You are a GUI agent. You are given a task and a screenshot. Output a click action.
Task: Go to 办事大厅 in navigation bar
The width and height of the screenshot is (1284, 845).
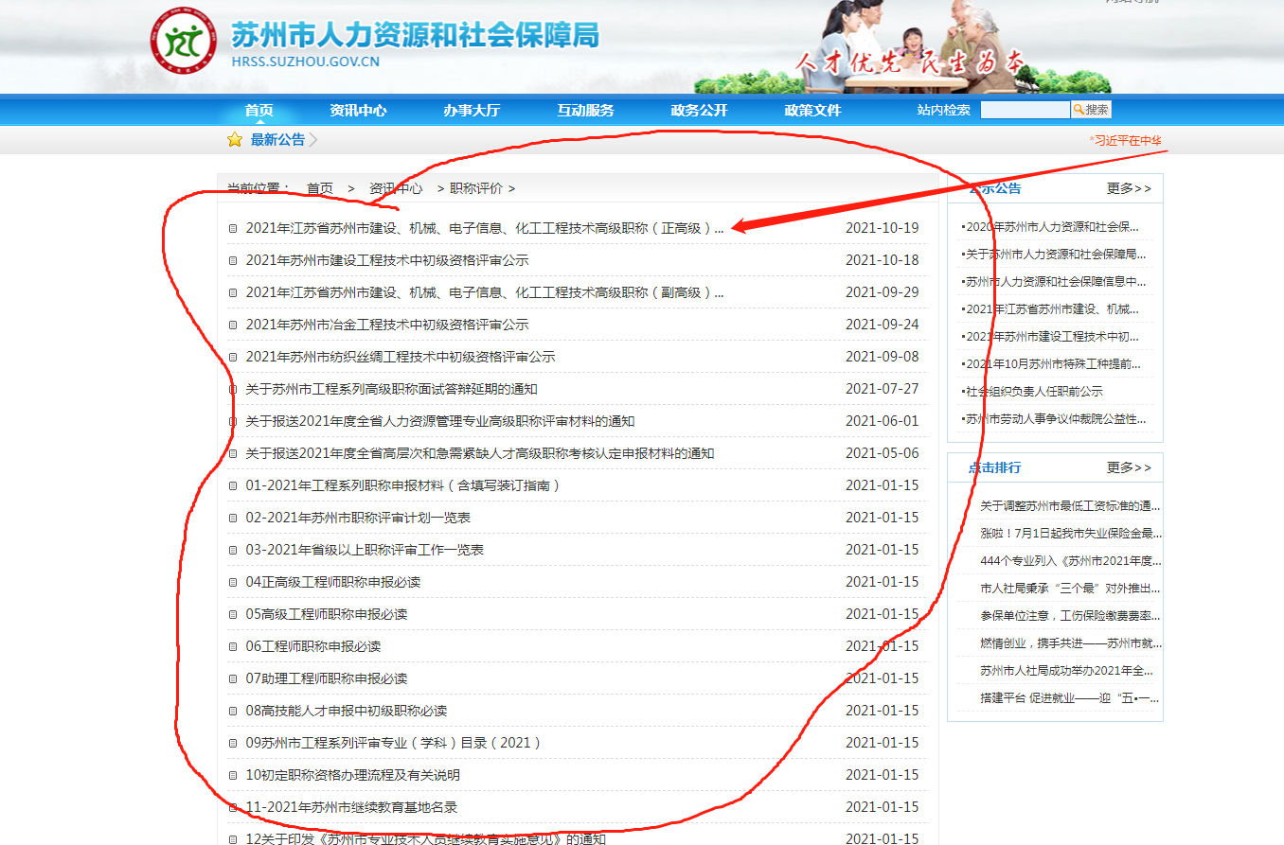coord(472,110)
